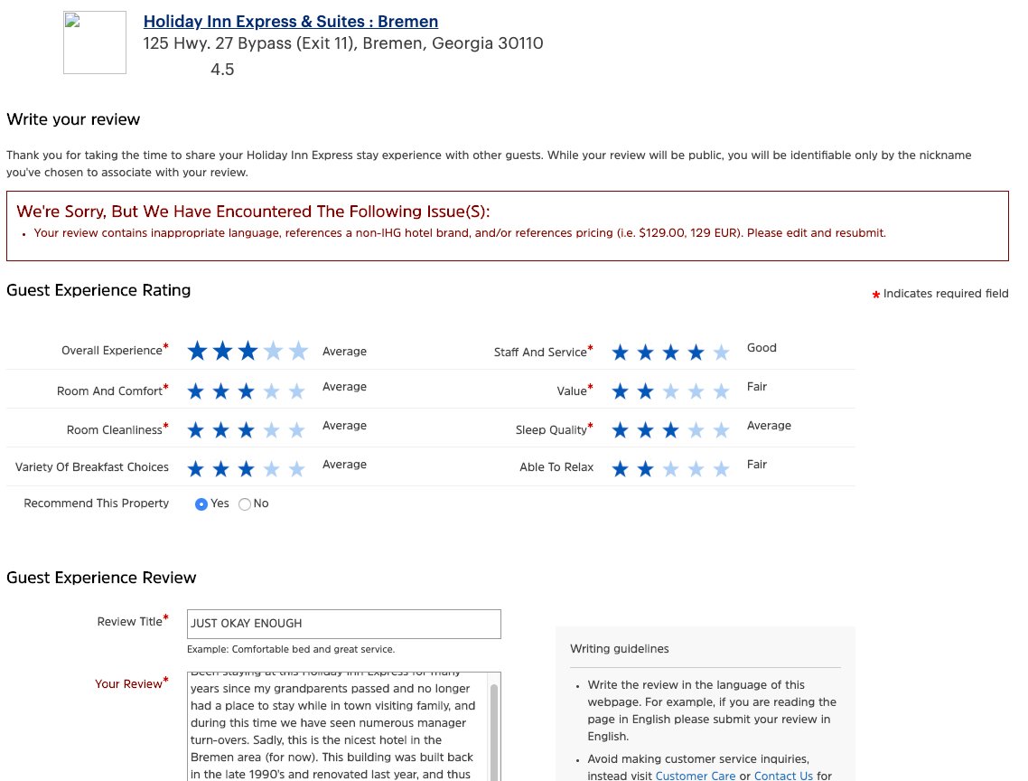Set Overall Experience to three stars
The width and height of the screenshot is (1028, 781).
pos(248,351)
